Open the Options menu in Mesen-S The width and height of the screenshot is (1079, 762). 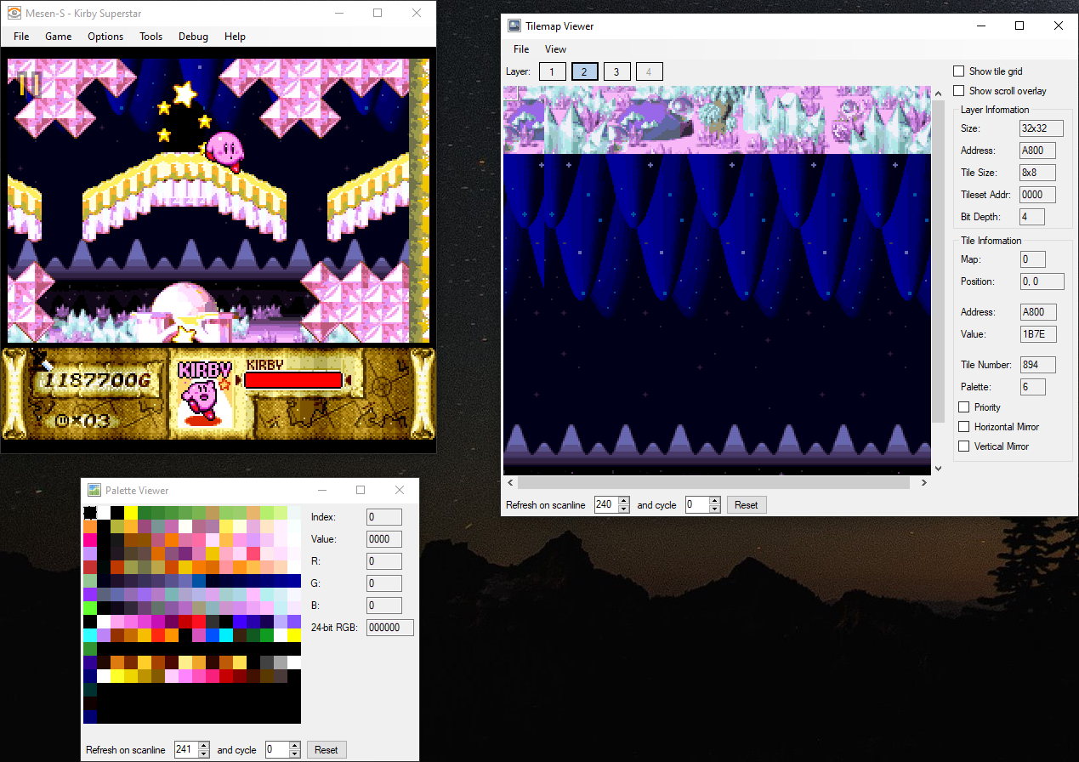click(105, 37)
